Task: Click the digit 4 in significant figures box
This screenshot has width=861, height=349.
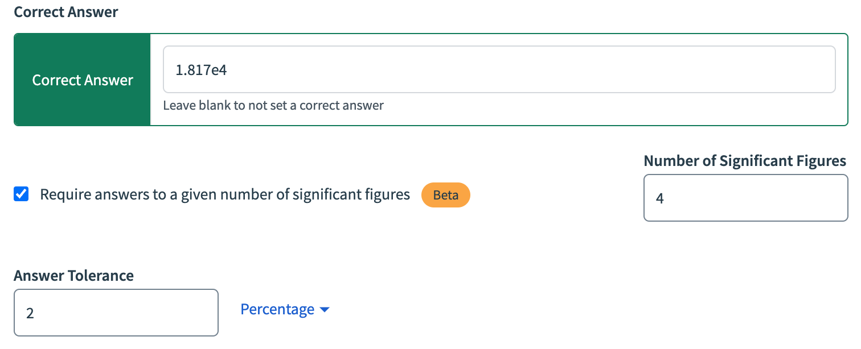Action: pos(660,198)
